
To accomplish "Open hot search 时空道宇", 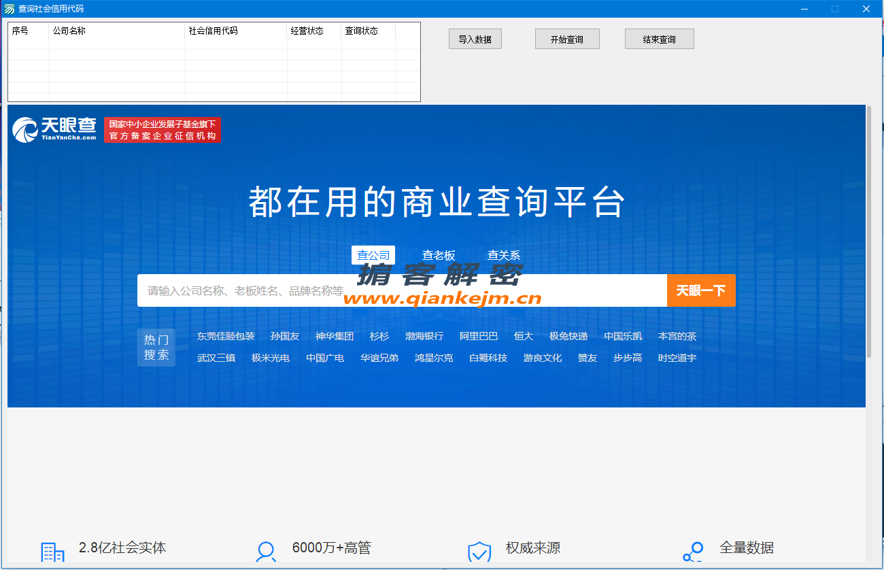I will coord(677,358).
